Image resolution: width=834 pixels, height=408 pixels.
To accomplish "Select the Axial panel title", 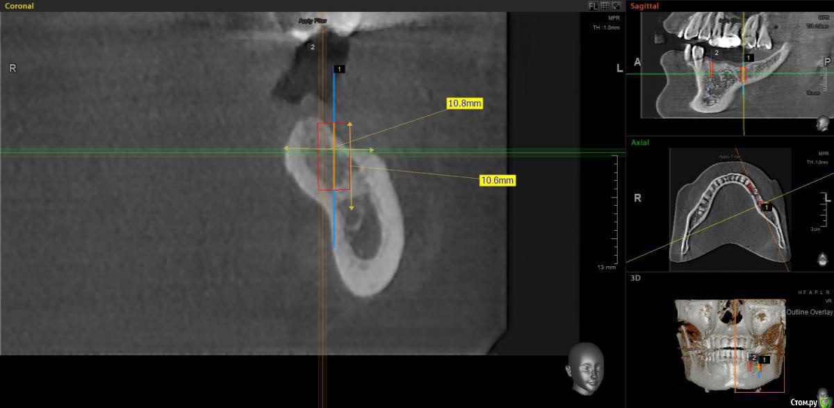I will (x=640, y=142).
